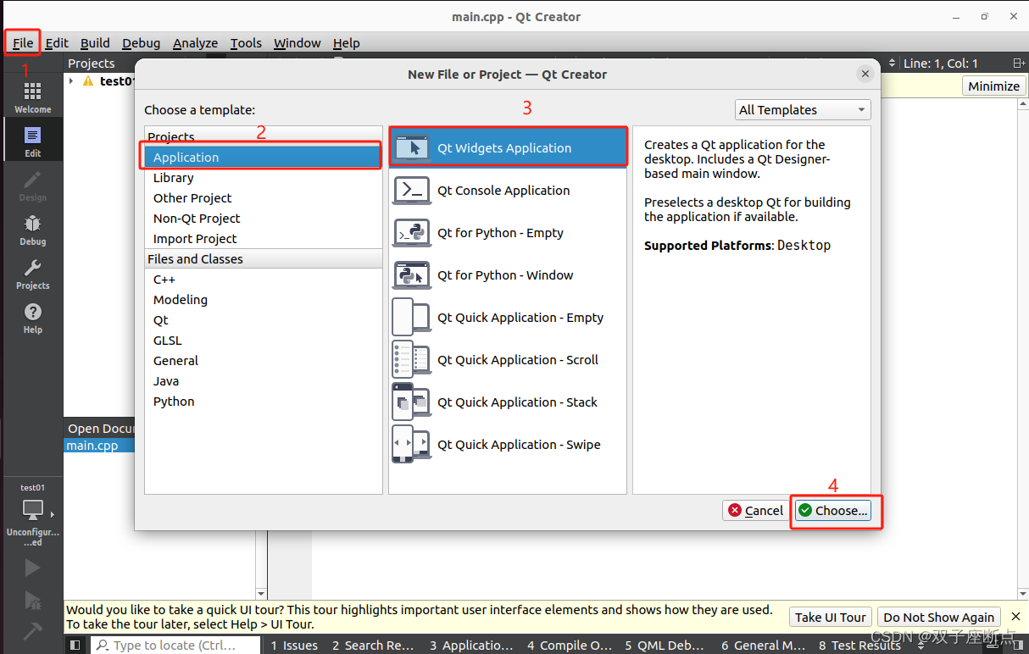1029x654 pixels.
Task: Open the Issues output pane
Action: click(x=294, y=646)
